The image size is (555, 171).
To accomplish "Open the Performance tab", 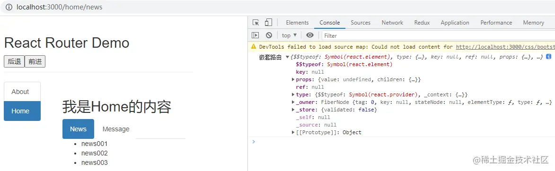I will 496,23.
